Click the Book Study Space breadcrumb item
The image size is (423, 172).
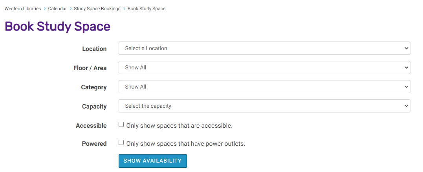pyautogui.click(x=146, y=9)
